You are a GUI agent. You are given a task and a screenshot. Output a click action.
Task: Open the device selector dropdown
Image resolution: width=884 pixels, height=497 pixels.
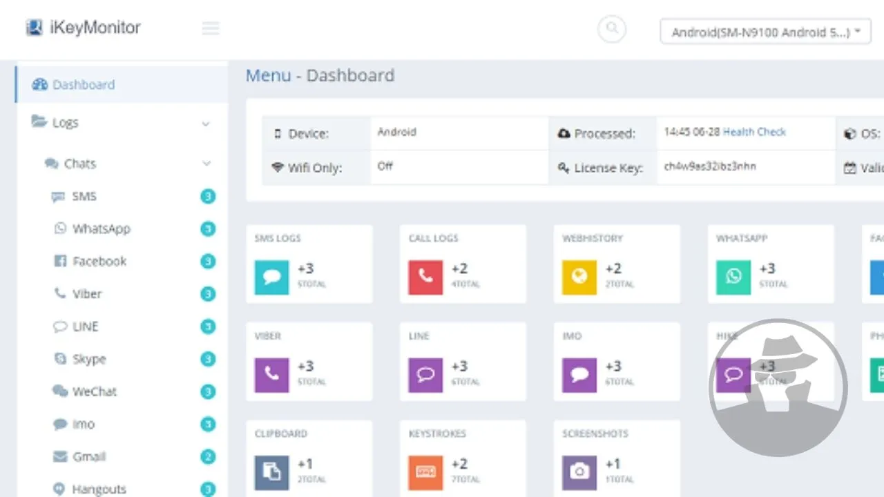pos(765,32)
